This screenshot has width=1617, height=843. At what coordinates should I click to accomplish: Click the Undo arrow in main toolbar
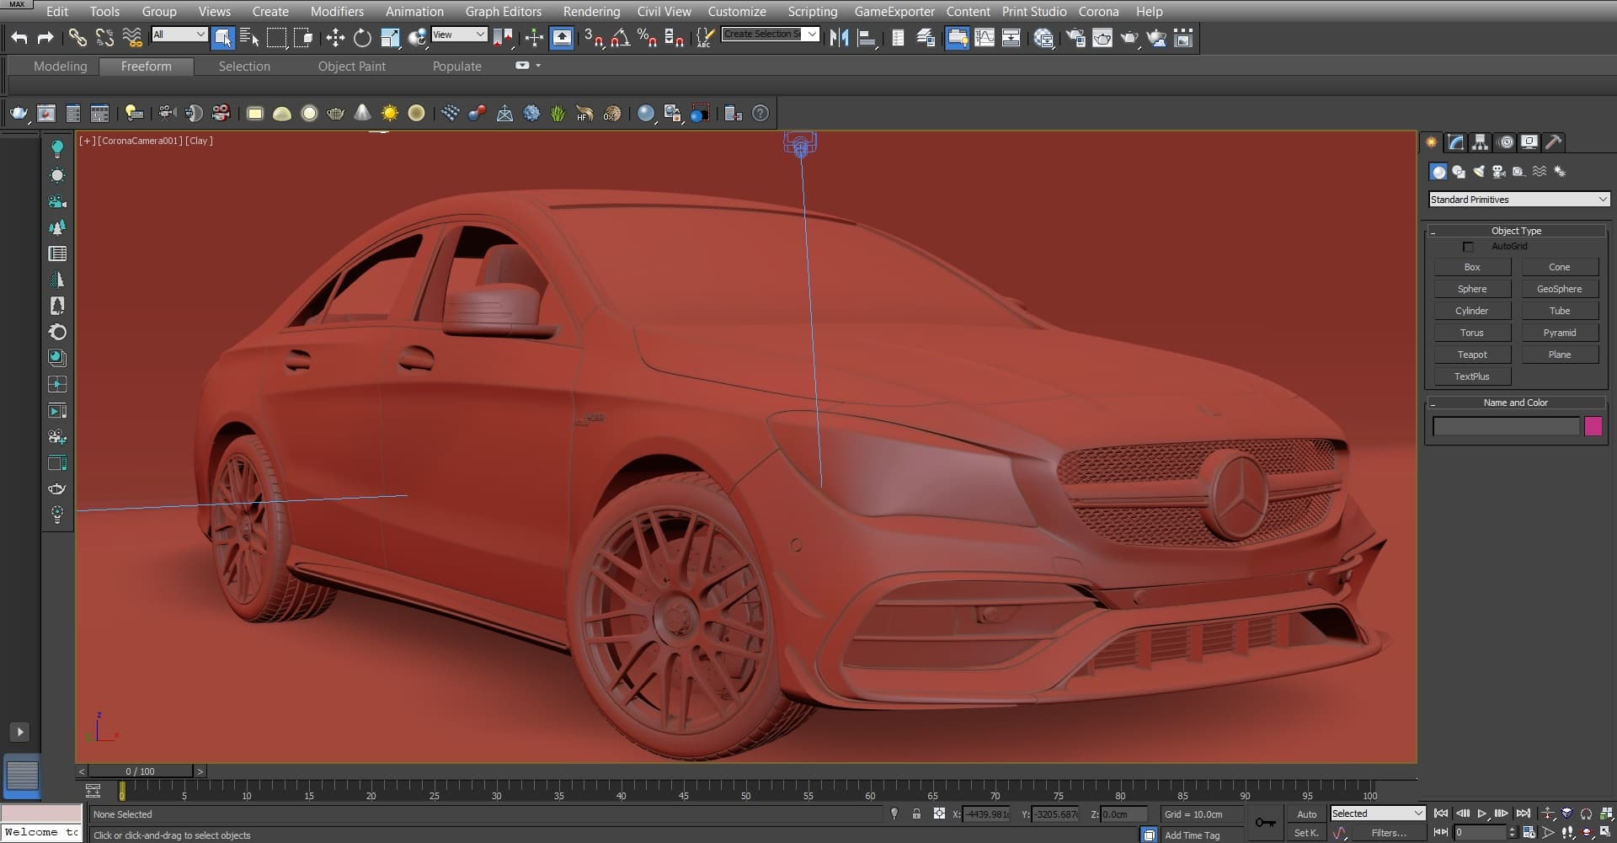coord(19,37)
